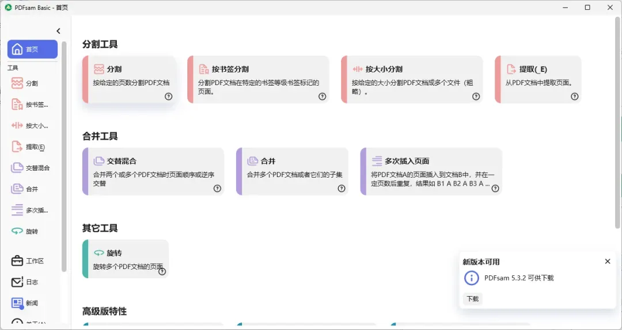Open the 首页 home item in sidebar
The height and width of the screenshot is (330, 622).
point(32,49)
